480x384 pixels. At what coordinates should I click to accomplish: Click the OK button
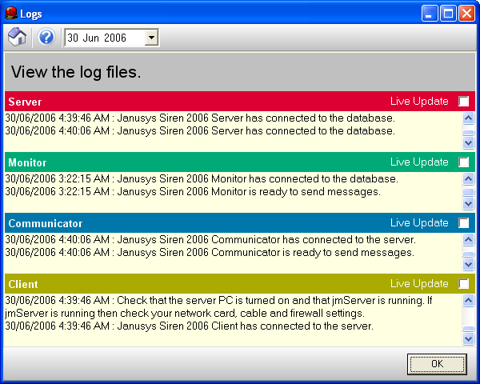click(437, 364)
